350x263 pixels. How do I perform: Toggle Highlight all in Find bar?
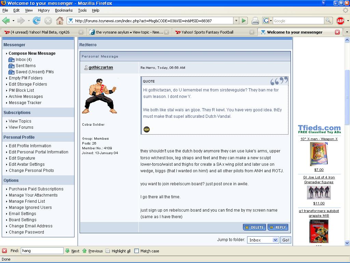click(x=118, y=251)
